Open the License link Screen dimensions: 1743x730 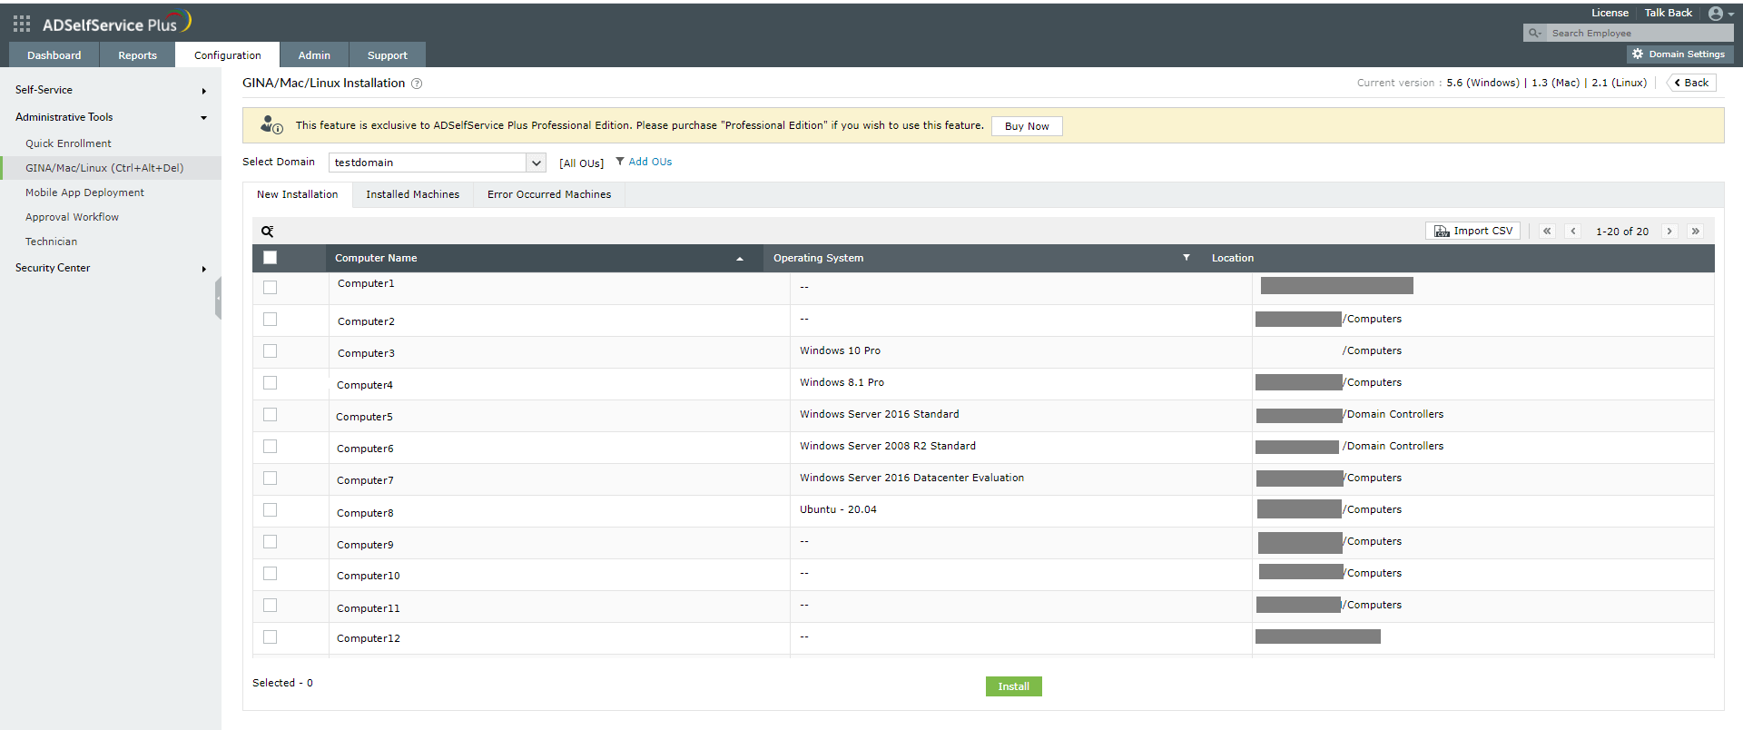tap(1610, 13)
